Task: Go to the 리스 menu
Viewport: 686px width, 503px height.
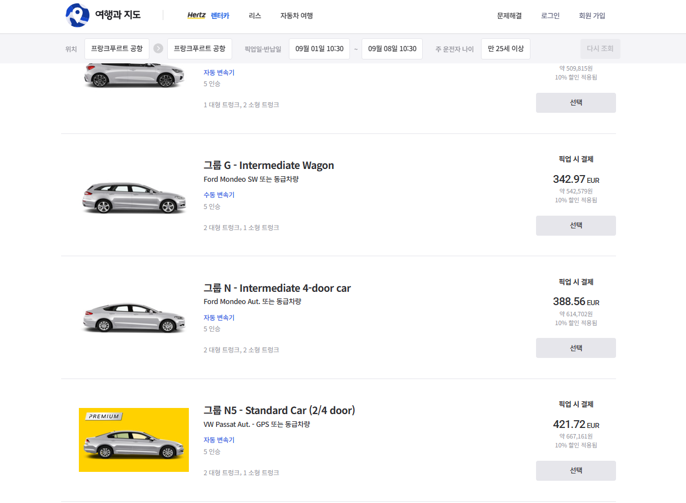Action: (x=255, y=16)
